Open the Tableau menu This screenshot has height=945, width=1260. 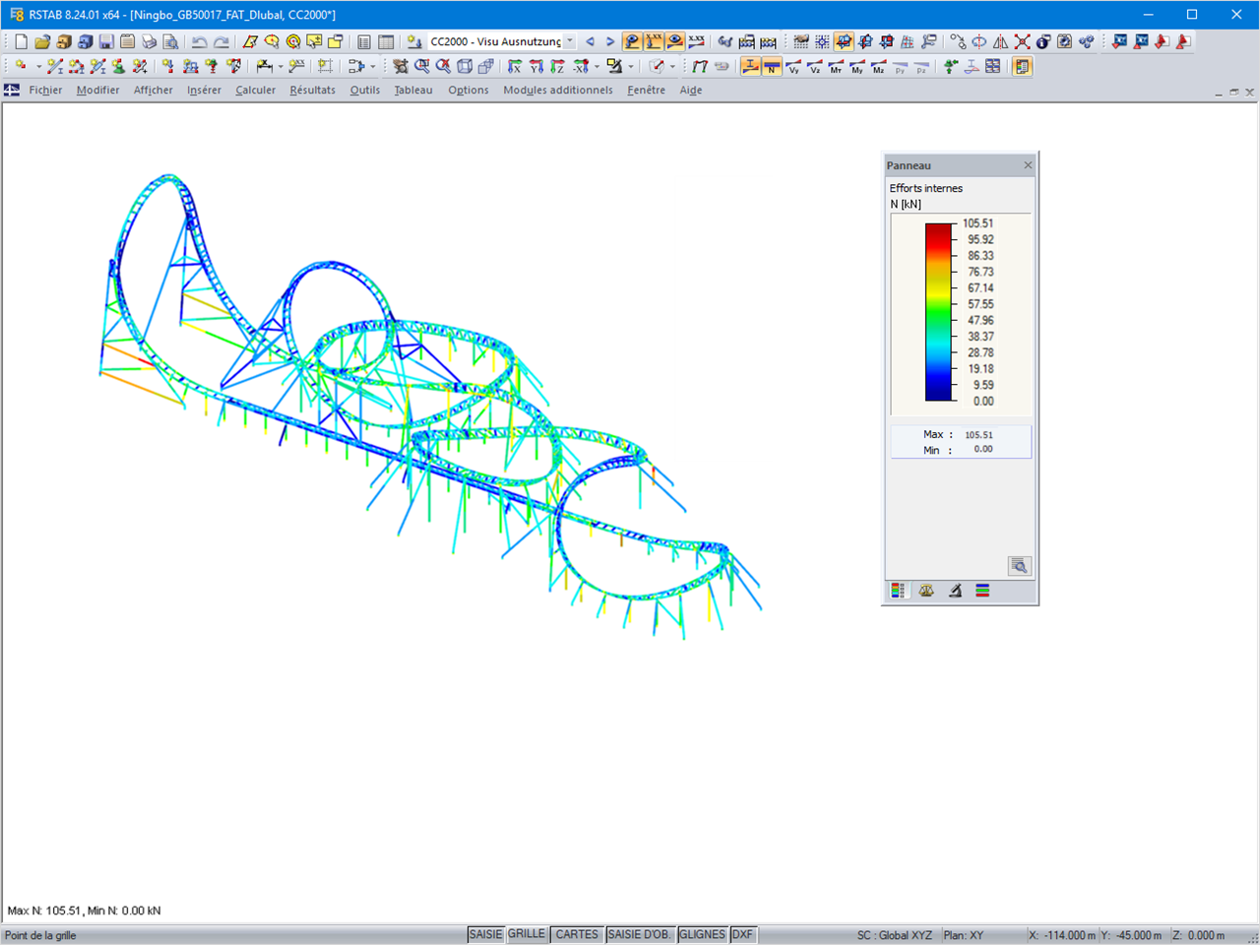(x=413, y=91)
